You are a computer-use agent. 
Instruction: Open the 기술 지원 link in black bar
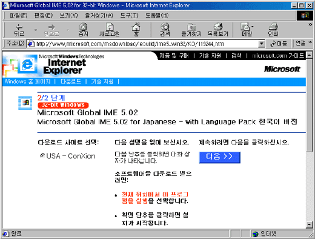pyautogui.click(x=210, y=56)
